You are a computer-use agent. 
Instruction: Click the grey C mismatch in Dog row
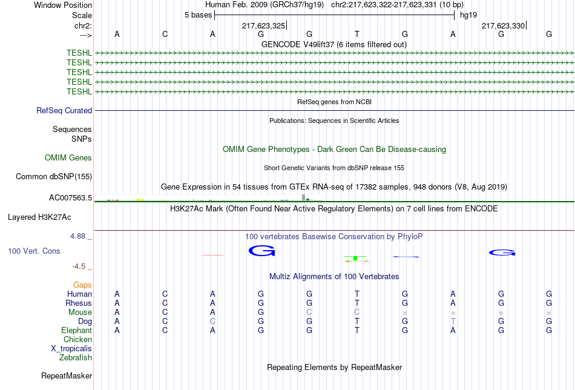tap(212, 321)
